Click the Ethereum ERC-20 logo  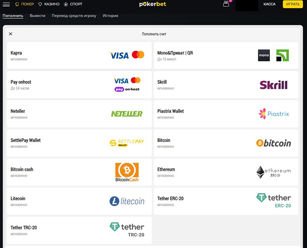(273, 172)
